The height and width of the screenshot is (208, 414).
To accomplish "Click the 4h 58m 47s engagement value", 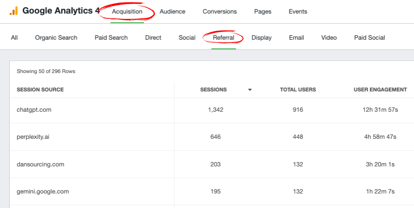I will point(380,137).
